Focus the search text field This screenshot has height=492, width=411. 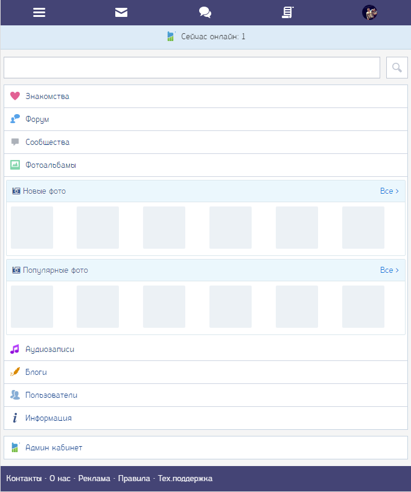(x=192, y=68)
